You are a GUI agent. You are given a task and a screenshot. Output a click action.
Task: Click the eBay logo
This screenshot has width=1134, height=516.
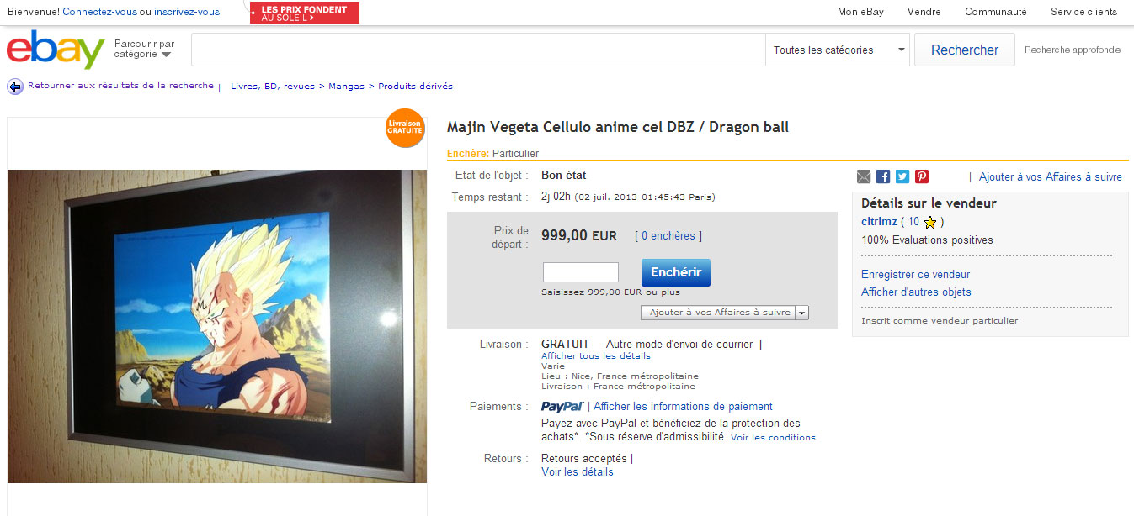56,50
